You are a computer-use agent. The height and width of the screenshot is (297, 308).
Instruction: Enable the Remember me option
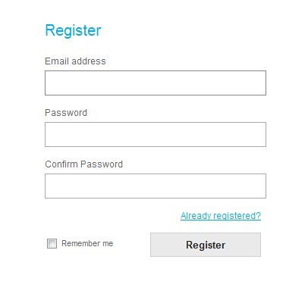click(52, 243)
